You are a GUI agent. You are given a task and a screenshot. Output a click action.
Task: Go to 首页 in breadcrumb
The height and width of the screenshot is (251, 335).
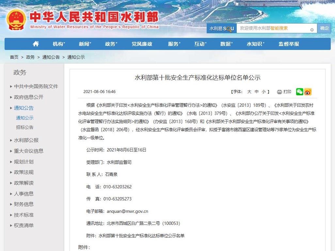click(14, 57)
